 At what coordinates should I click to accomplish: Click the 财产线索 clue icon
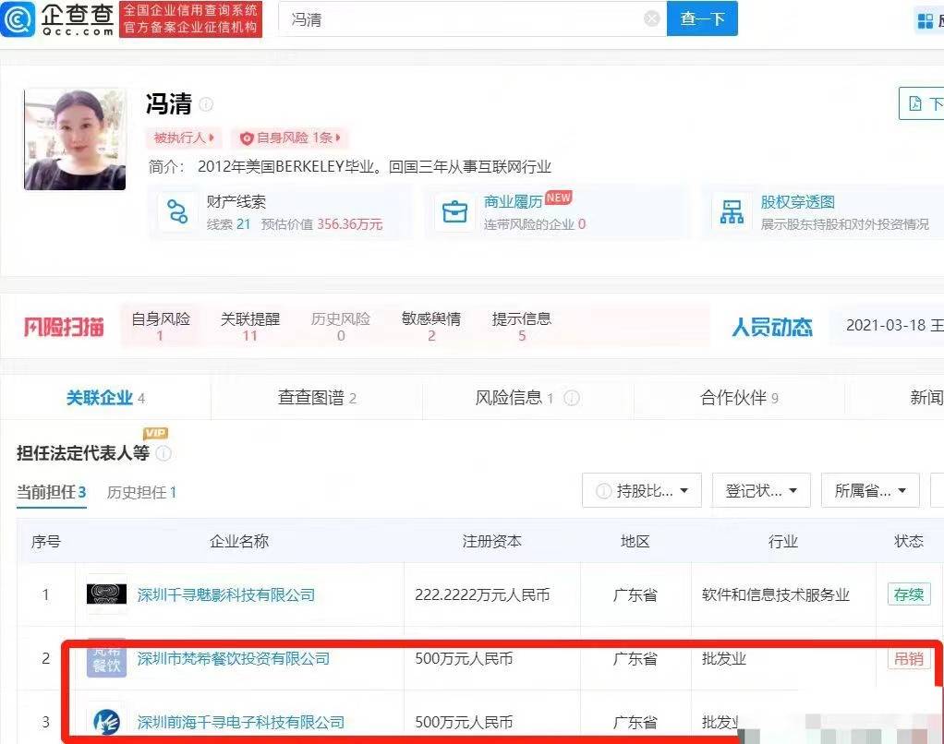tap(177, 211)
